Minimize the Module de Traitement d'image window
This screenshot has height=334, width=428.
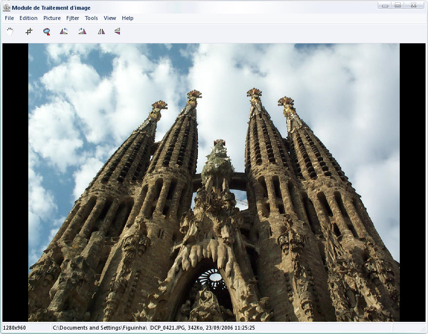click(385, 5)
